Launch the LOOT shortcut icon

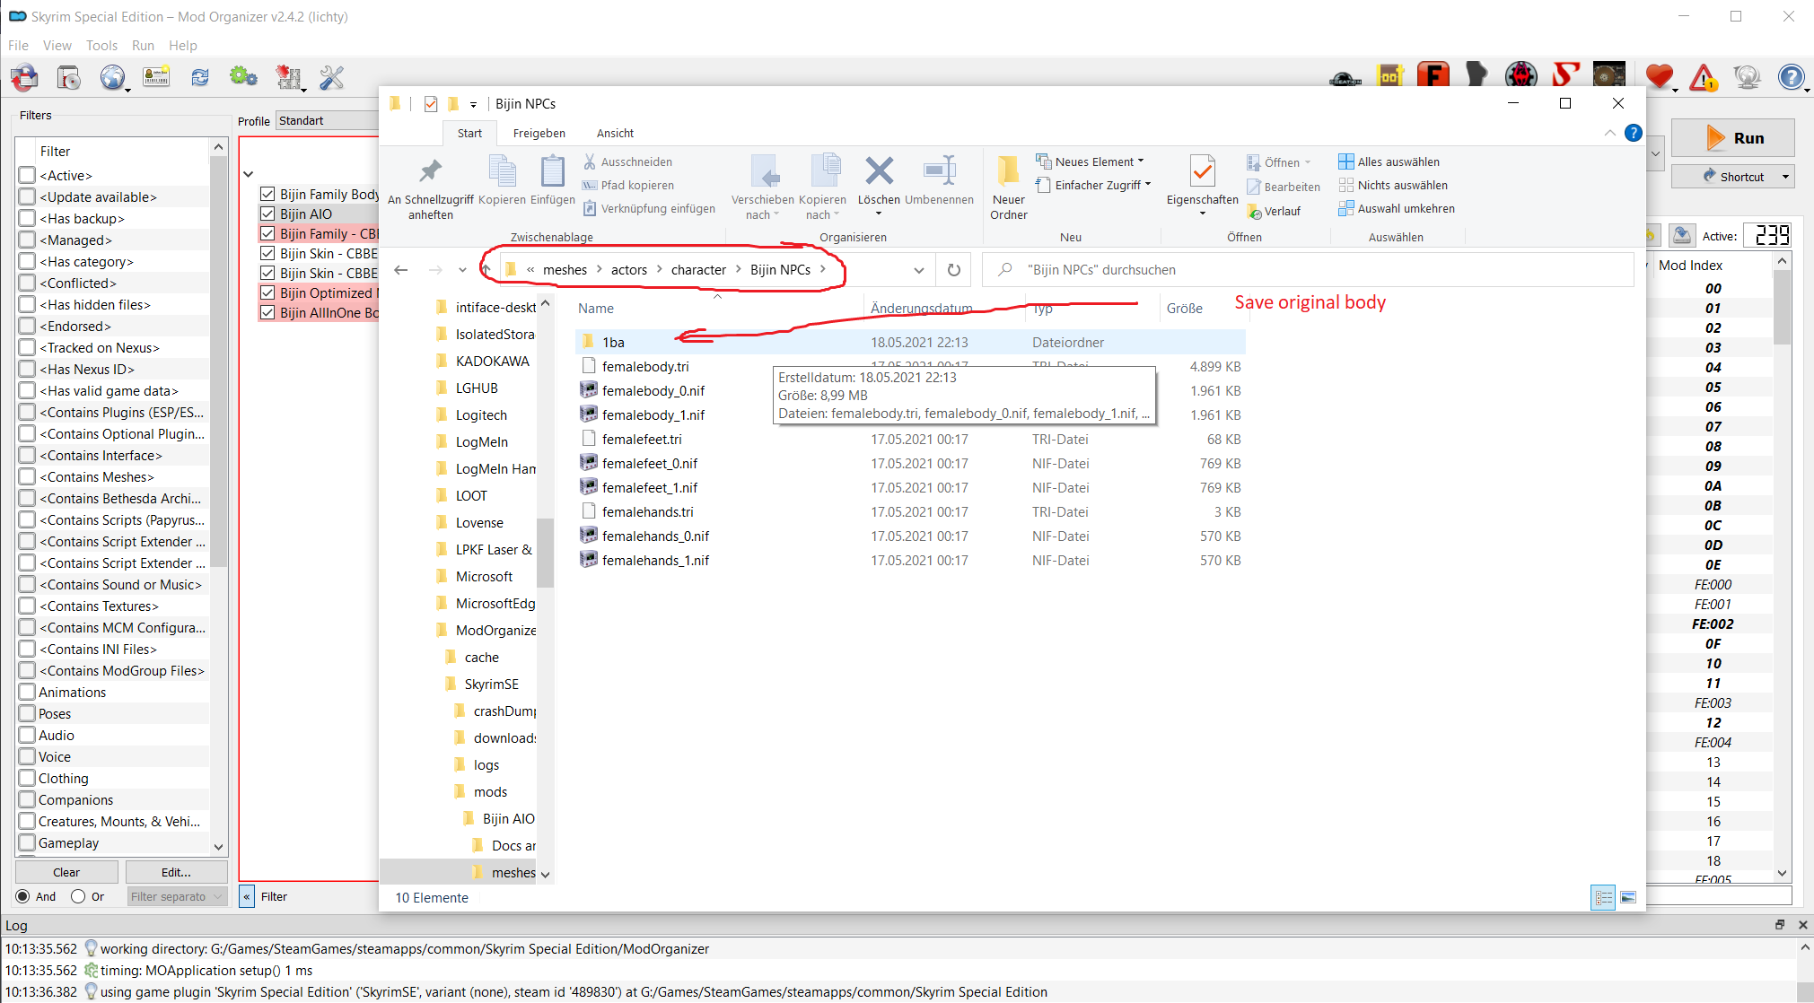tap(1390, 76)
